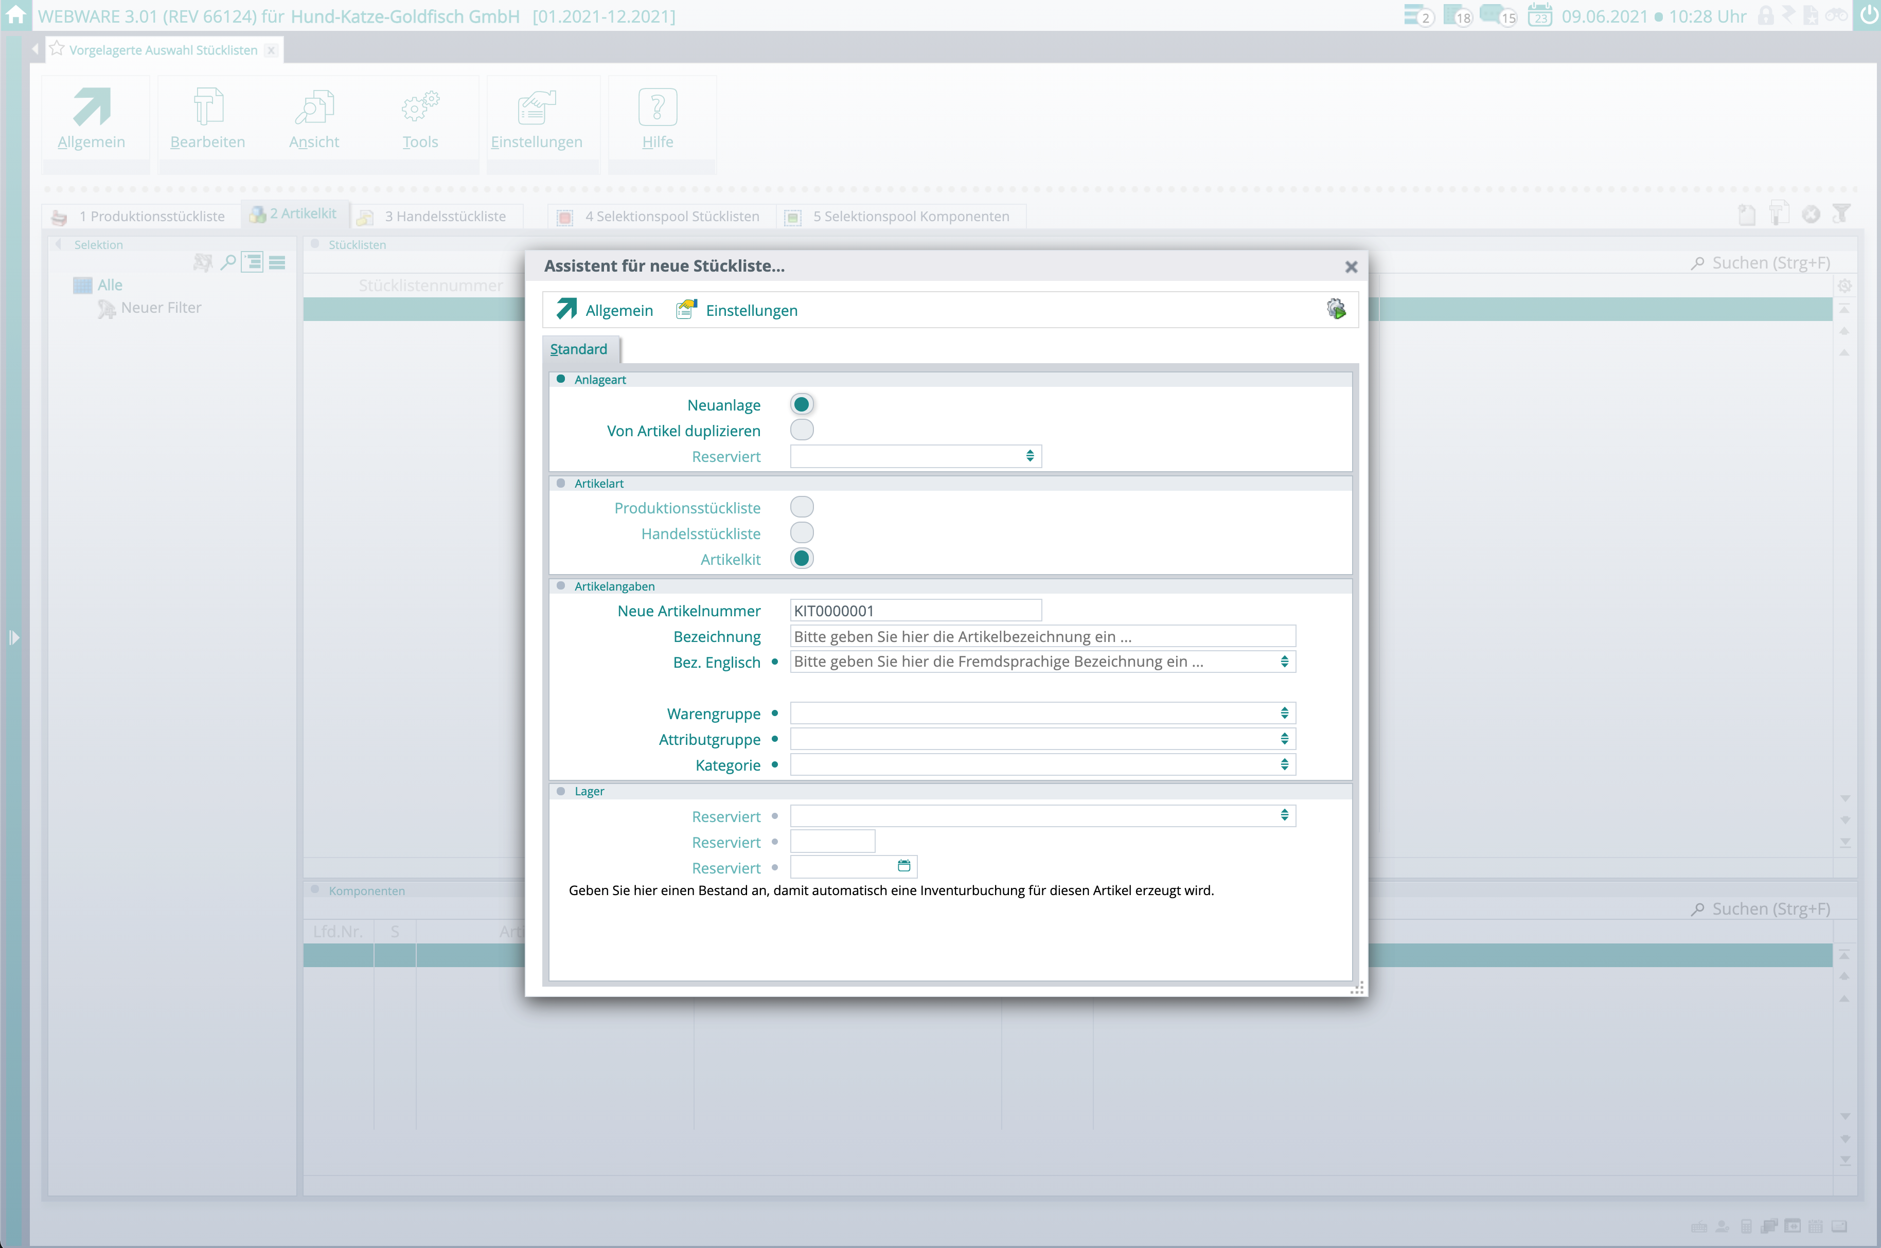The width and height of the screenshot is (1881, 1248).
Task: Click the Neue Artikelnummer field
Action: point(915,611)
